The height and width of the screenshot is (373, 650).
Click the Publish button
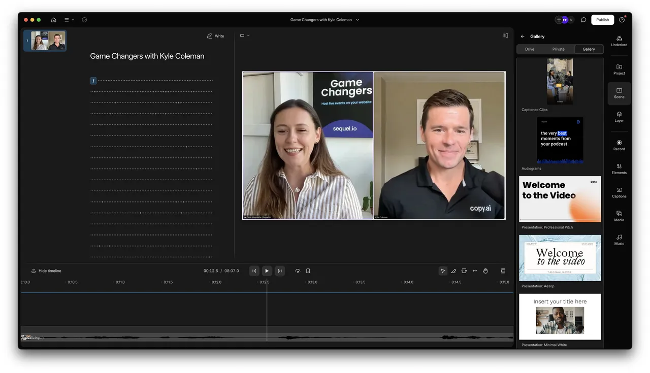(603, 20)
